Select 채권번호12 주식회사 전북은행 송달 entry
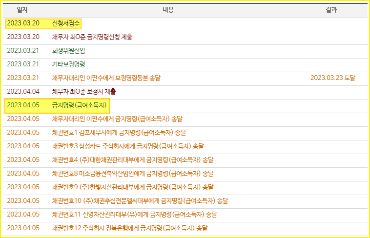Screen dimensions: 370x238 [x=130, y=229]
